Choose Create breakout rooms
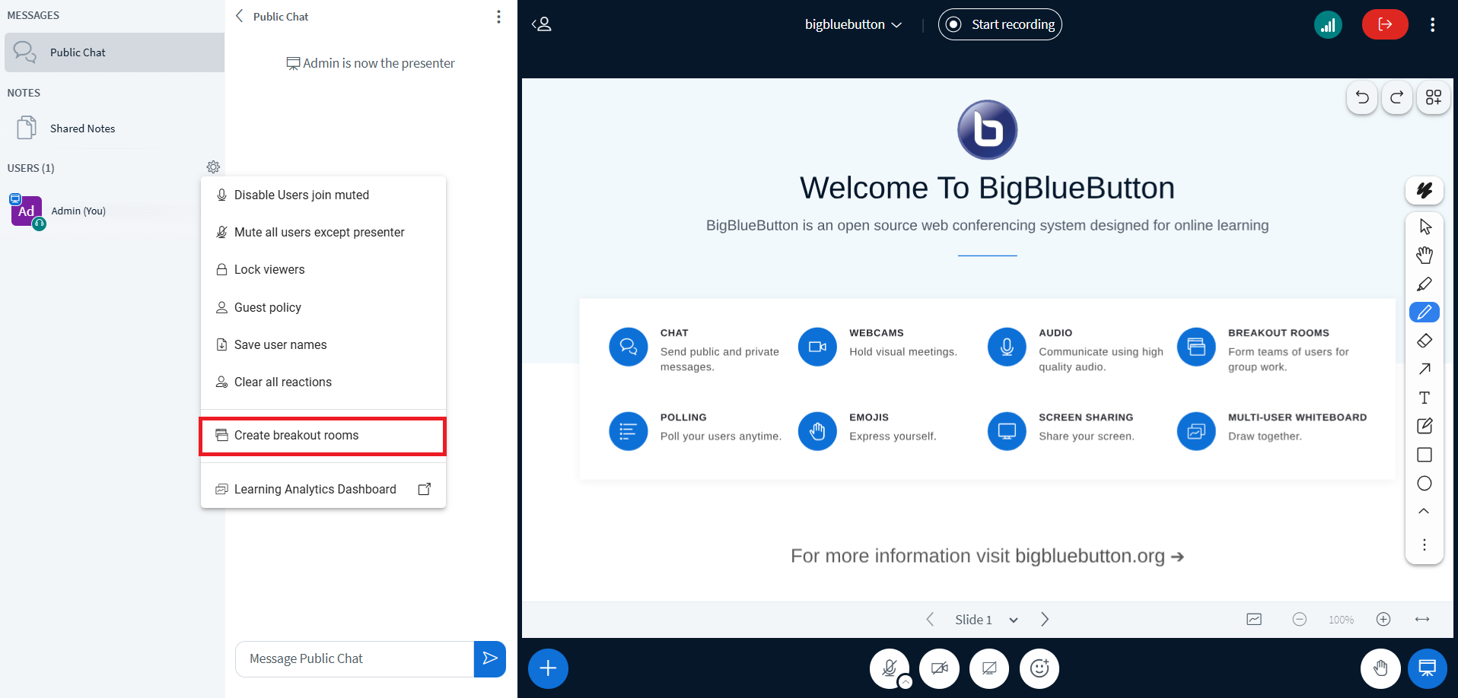1458x698 pixels. (323, 436)
